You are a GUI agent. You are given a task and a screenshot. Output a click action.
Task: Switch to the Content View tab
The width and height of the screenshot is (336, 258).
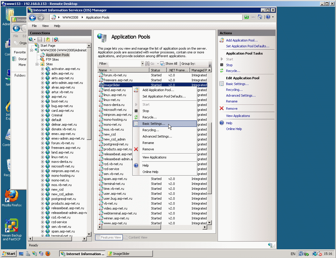click(x=136, y=237)
